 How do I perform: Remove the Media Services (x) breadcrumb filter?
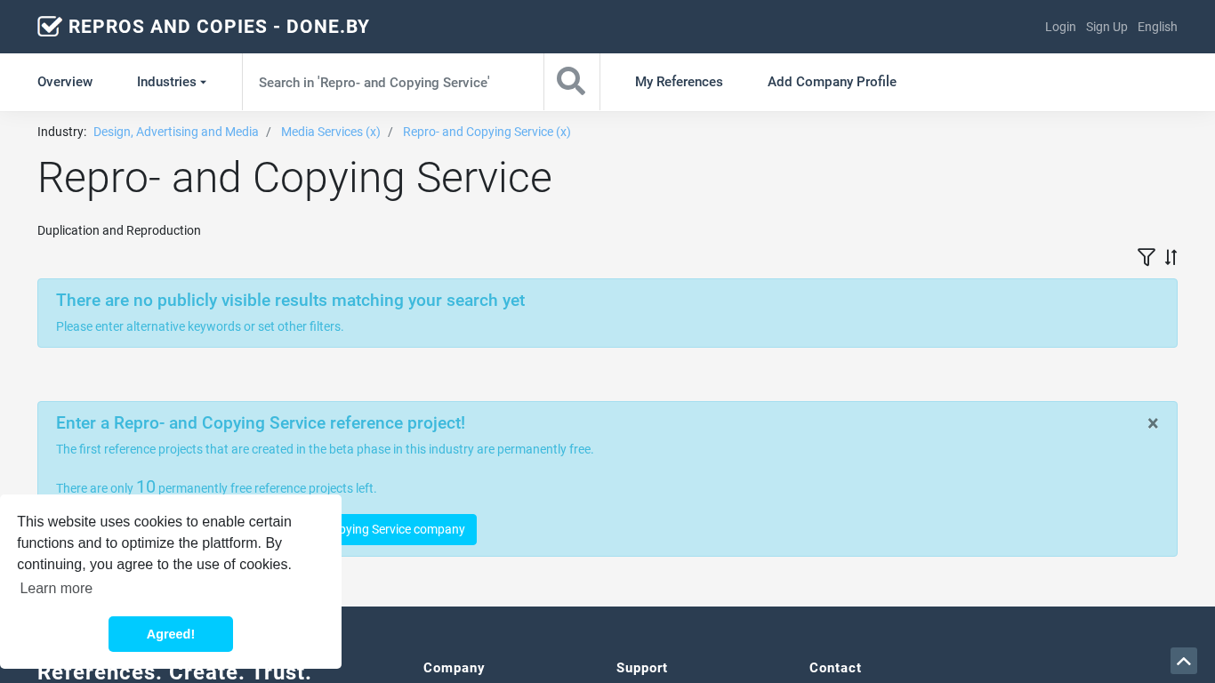[x=330, y=132]
